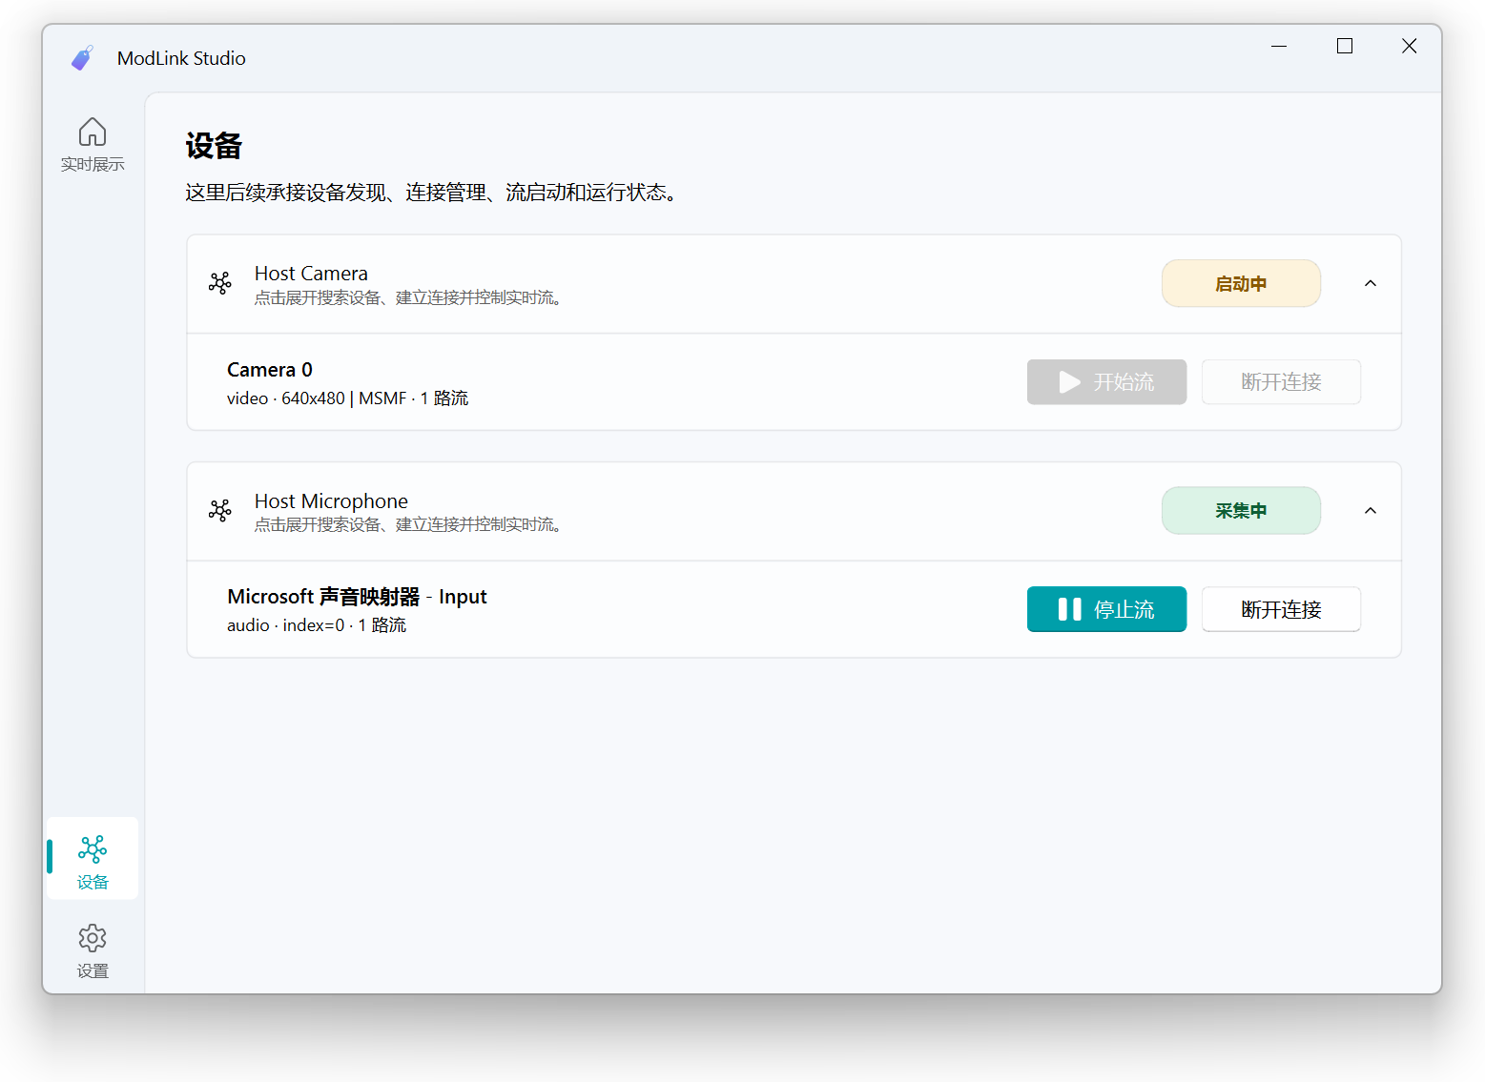
Task: Click the 停止流 pause button
Action: (x=1106, y=609)
